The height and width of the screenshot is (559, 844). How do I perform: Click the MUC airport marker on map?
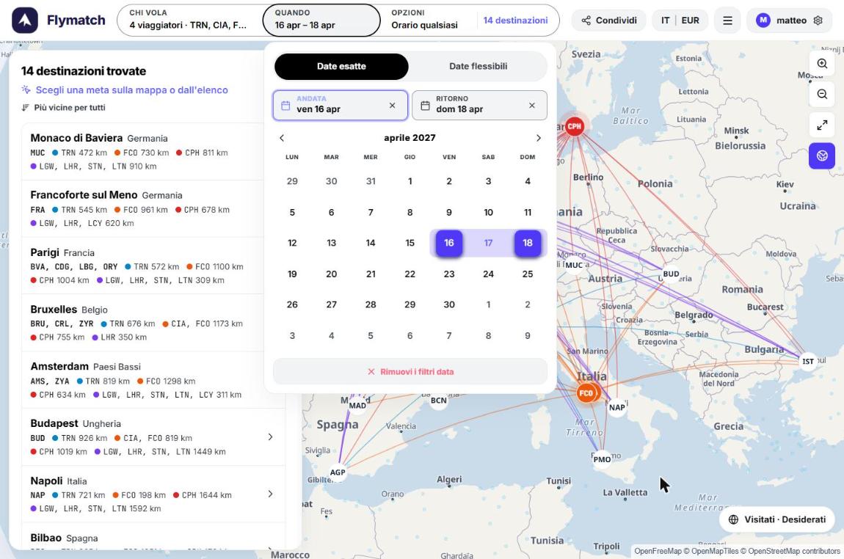tap(574, 265)
